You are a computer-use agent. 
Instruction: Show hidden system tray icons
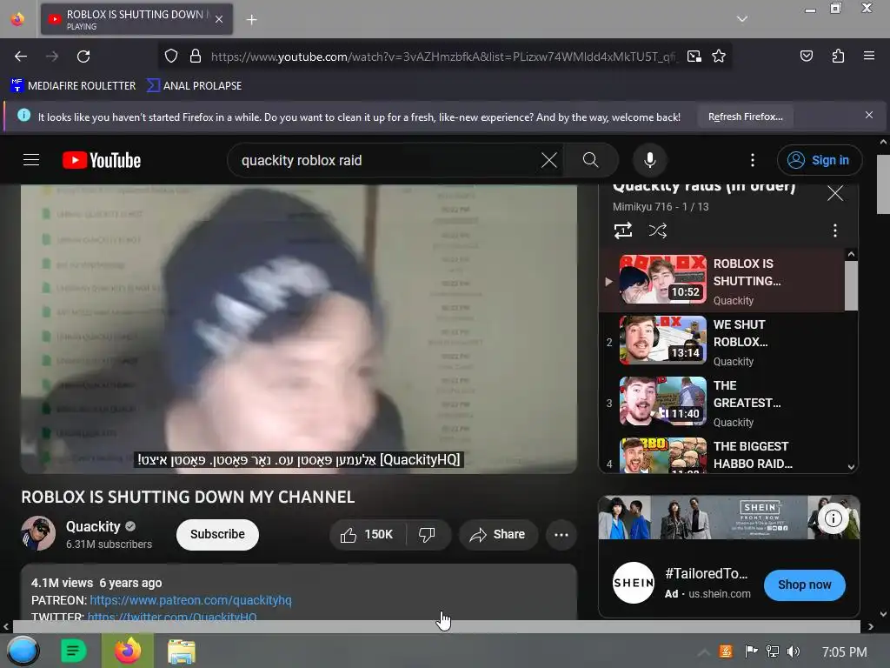(702, 651)
